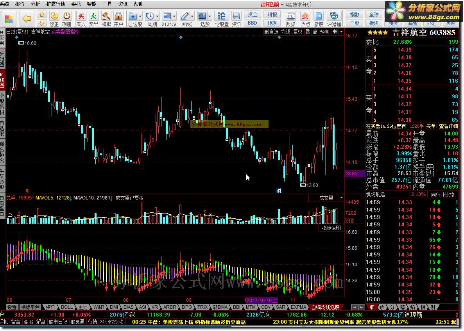Image resolution: width=464 pixels, height=331 pixels.
Task: Open the 委托 menu
Action: 76,4
